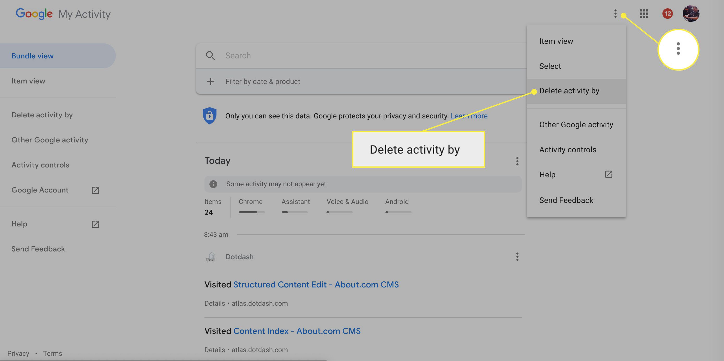This screenshot has height=361, width=724.
Task: Choose Item view in the dropdown menu
Action: pyautogui.click(x=576, y=41)
